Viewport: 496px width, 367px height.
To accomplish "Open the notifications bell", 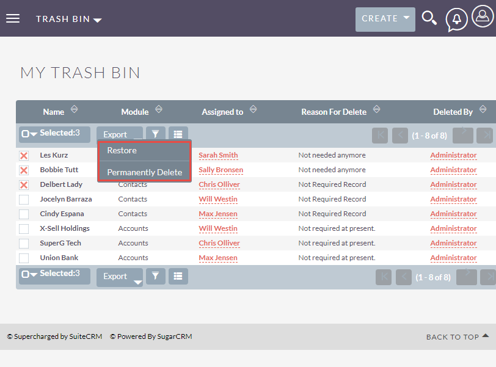I will point(456,19).
